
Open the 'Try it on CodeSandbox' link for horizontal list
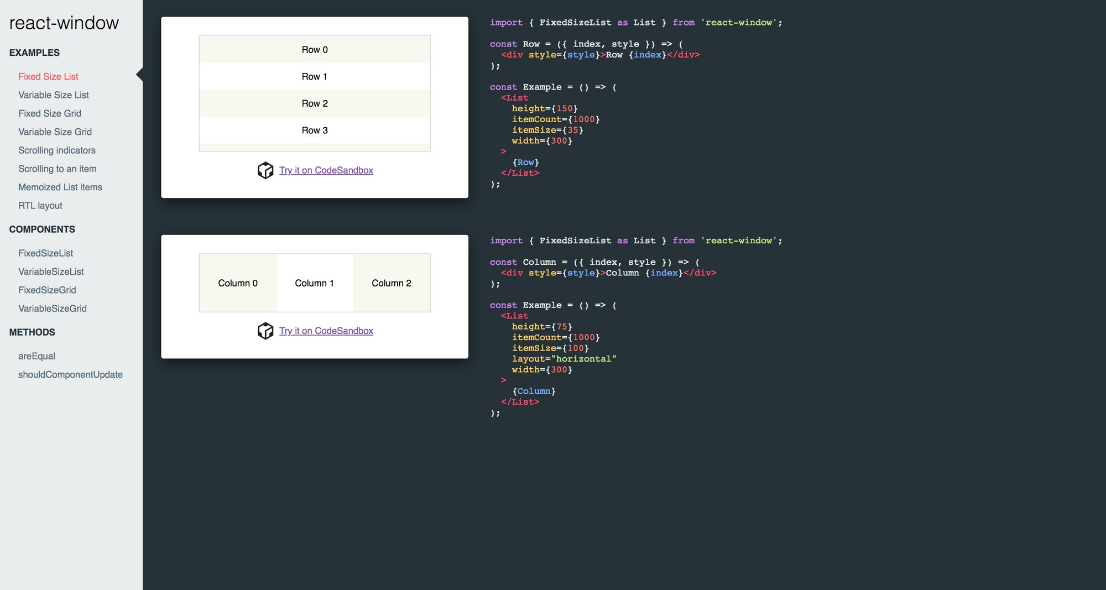coord(326,331)
